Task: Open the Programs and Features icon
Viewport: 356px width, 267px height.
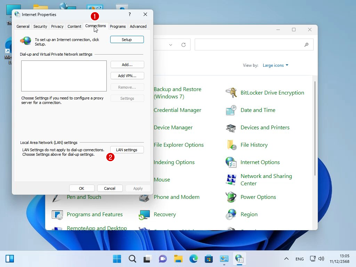Action: (57, 215)
